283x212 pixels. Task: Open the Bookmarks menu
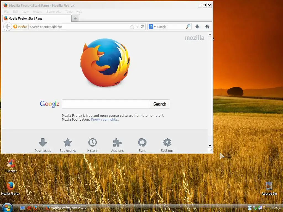54,12
